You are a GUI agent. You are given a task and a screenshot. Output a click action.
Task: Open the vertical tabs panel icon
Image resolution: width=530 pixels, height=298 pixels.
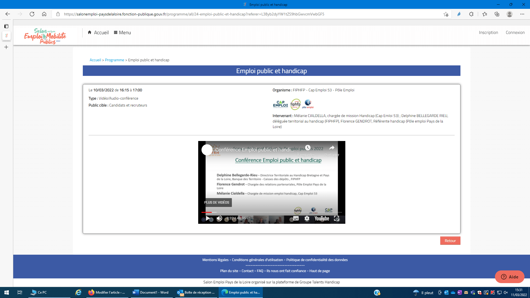[x=6, y=26]
